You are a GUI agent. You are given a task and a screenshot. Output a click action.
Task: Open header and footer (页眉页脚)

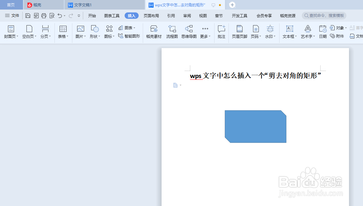click(240, 32)
